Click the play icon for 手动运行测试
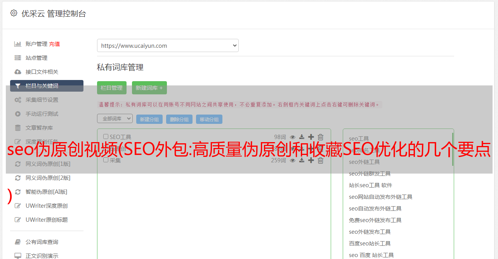The height and width of the screenshot is (259, 498). [x=18, y=114]
